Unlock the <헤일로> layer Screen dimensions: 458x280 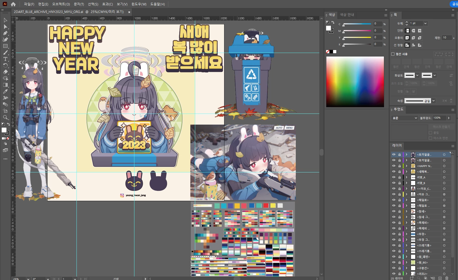399,200
